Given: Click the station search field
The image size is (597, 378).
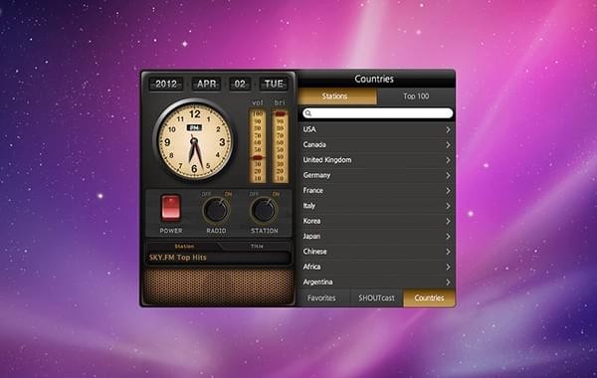Looking at the screenshot, I should point(377,113).
